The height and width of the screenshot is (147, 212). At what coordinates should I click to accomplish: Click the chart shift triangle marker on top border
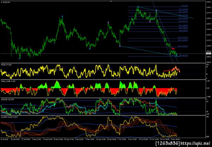[x=111, y=1]
